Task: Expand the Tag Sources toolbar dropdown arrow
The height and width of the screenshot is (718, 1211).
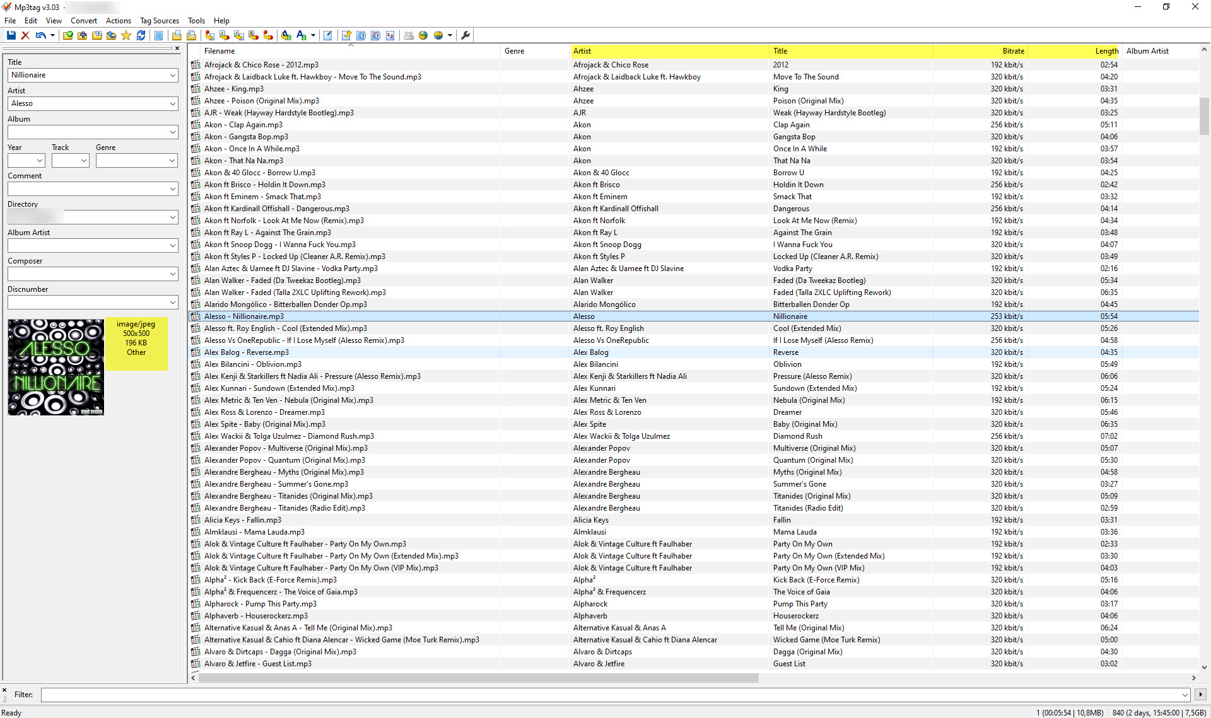Action: (x=450, y=36)
